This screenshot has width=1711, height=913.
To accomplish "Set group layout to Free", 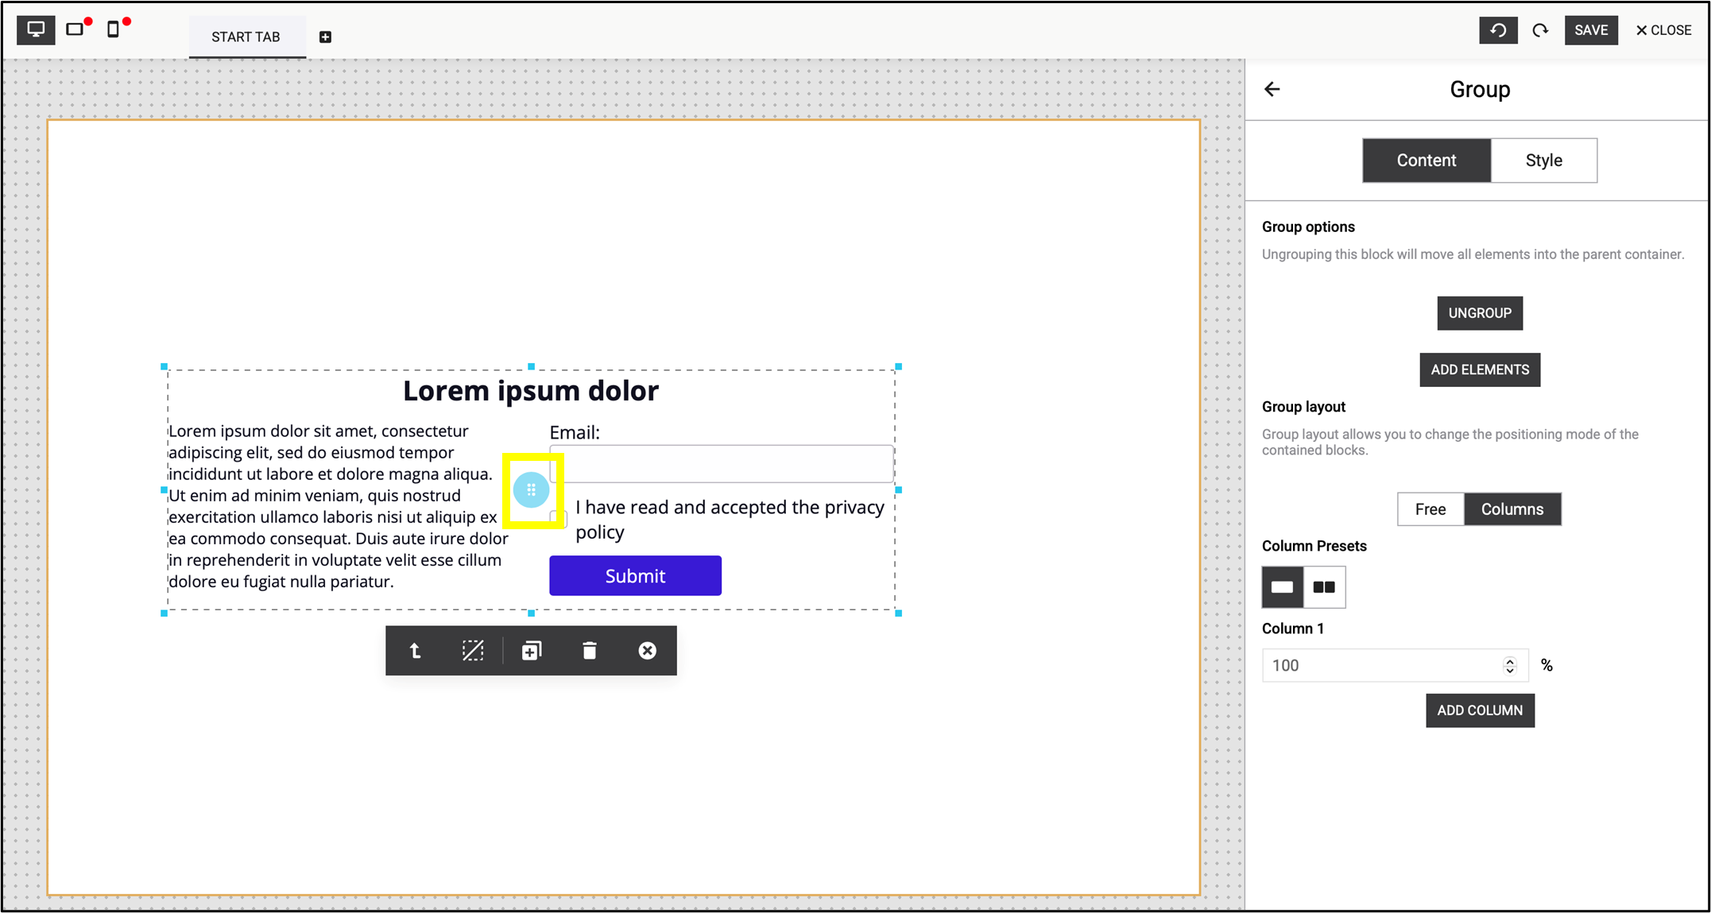I will [x=1430, y=509].
